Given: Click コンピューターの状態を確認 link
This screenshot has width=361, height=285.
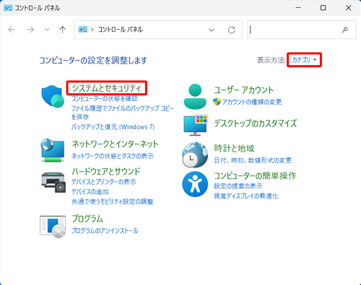Looking at the screenshot, I should [x=105, y=99].
